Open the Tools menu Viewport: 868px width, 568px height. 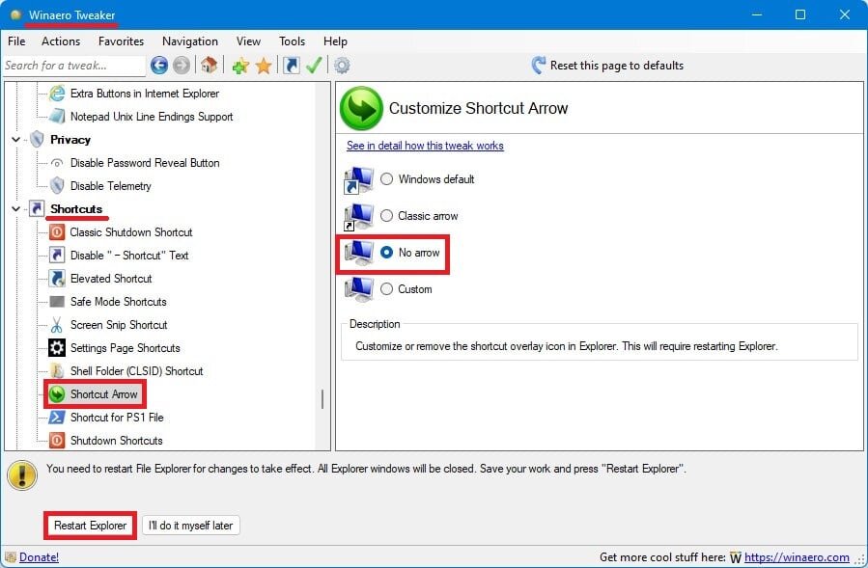(292, 41)
